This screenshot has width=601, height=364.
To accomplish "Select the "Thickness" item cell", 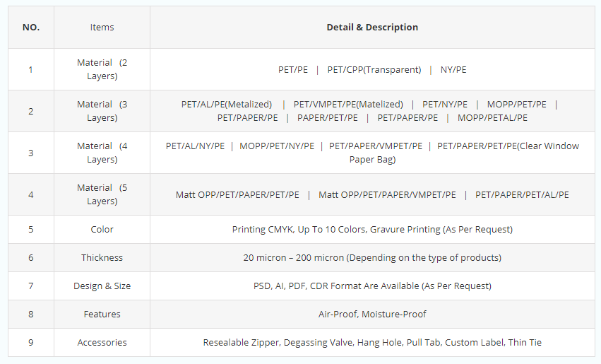I will coord(102,258).
